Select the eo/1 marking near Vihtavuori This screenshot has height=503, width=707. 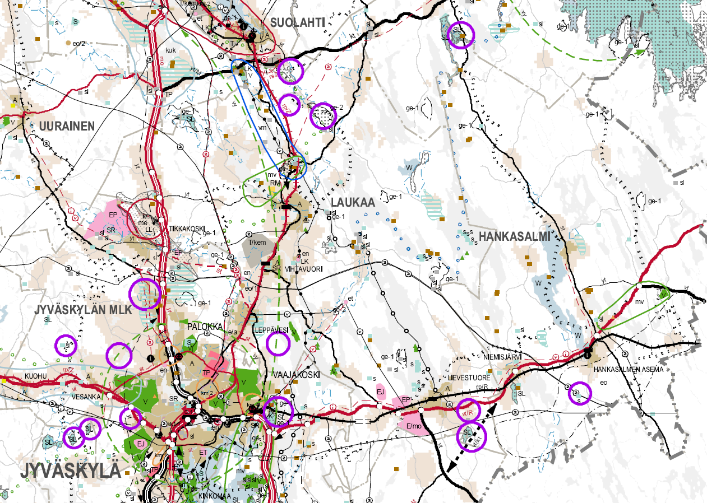251,288
